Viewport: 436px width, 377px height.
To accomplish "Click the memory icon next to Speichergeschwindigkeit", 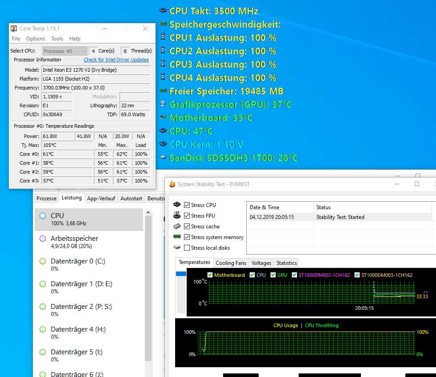I will 163,24.
